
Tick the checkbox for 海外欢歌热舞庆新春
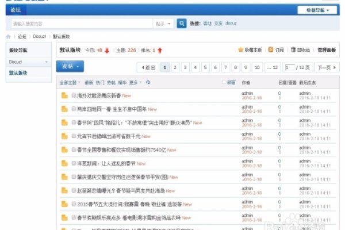click(74, 95)
